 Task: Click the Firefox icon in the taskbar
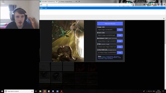click(x=45, y=91)
